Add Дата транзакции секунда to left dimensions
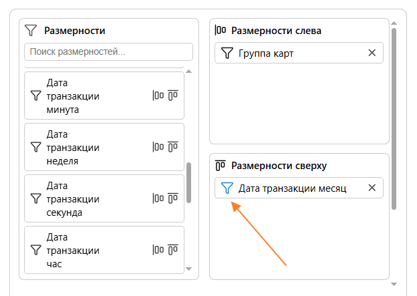Image resolution: width=417 pixels, height=296 pixels. coord(158,198)
